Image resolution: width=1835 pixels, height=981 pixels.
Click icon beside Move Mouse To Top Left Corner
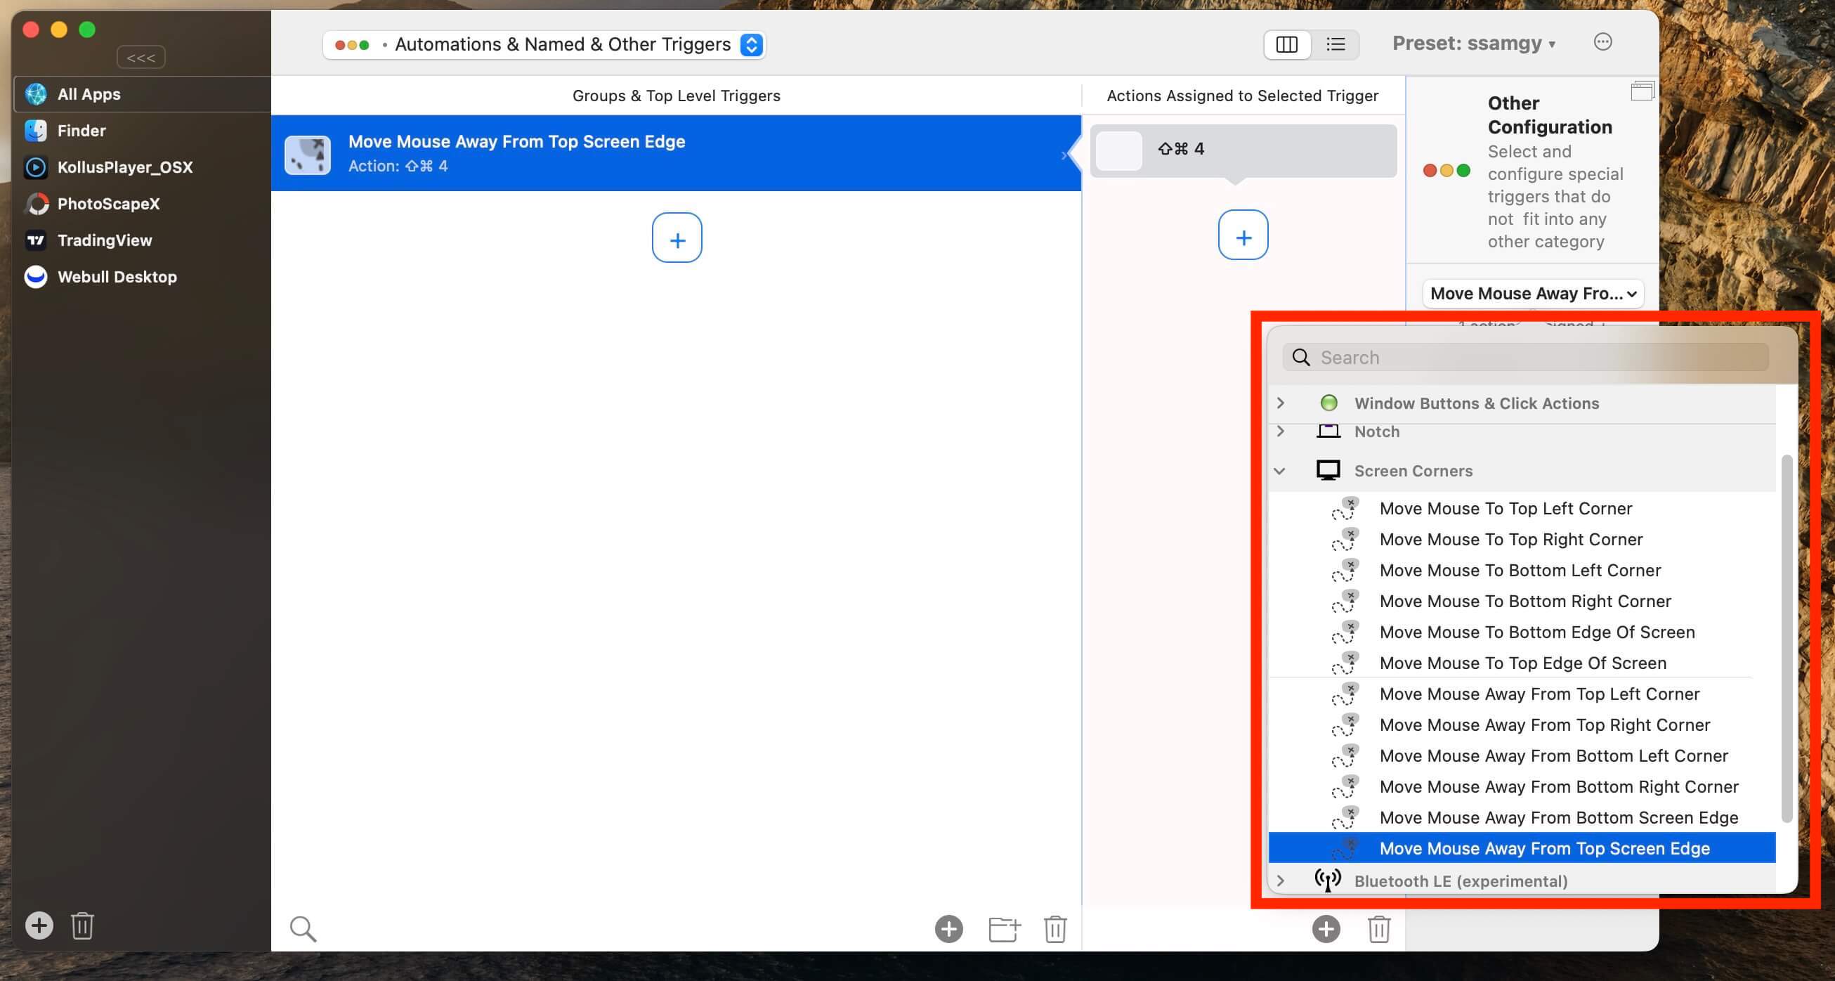[x=1345, y=508]
